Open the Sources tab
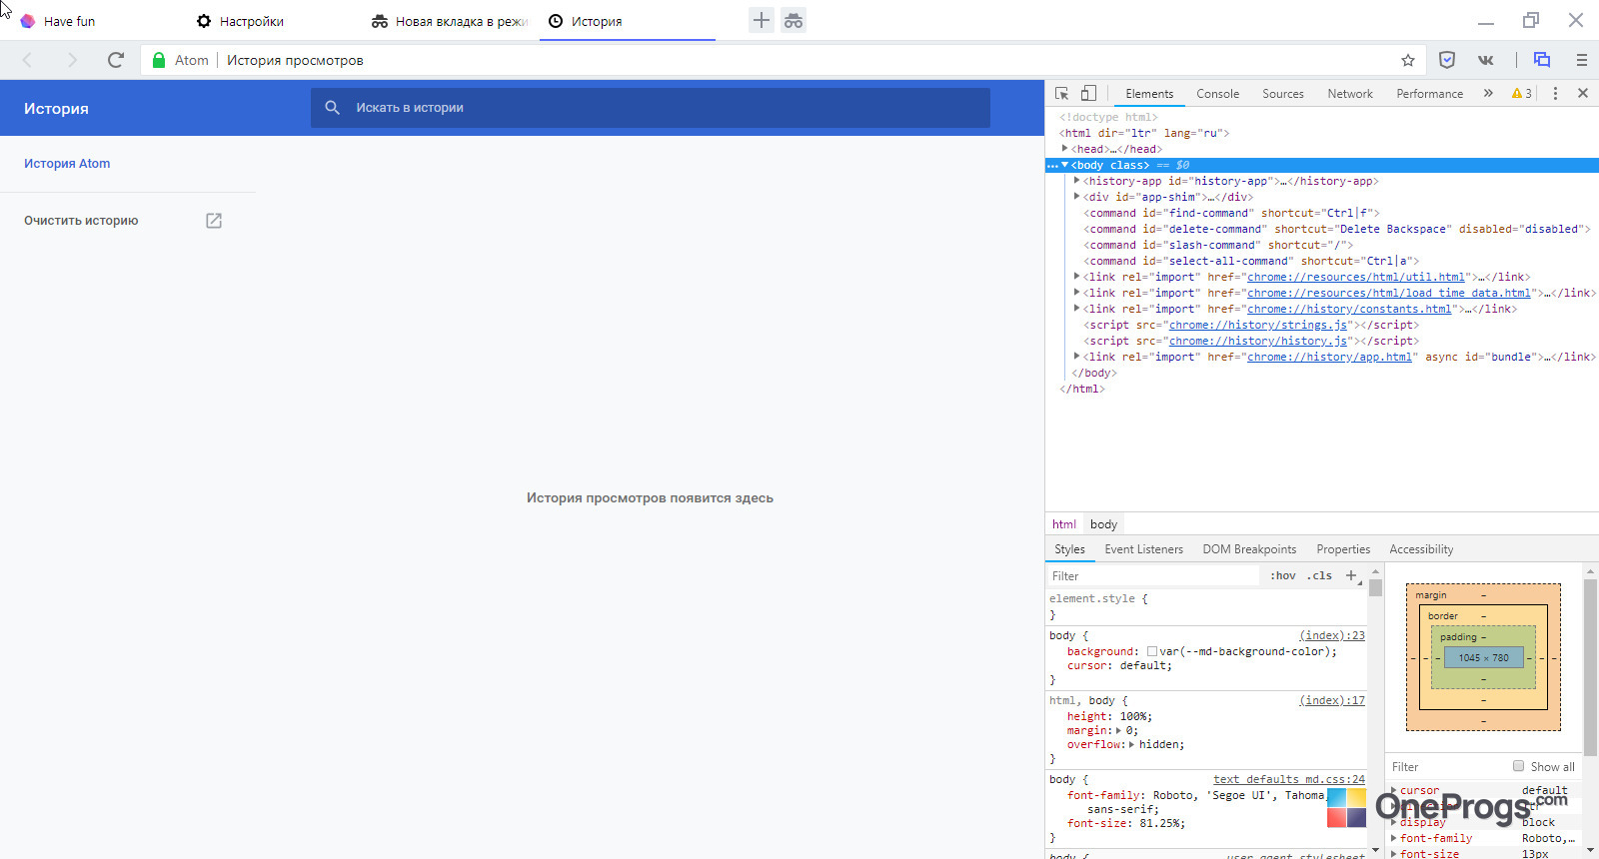This screenshot has width=1599, height=859. point(1283,93)
